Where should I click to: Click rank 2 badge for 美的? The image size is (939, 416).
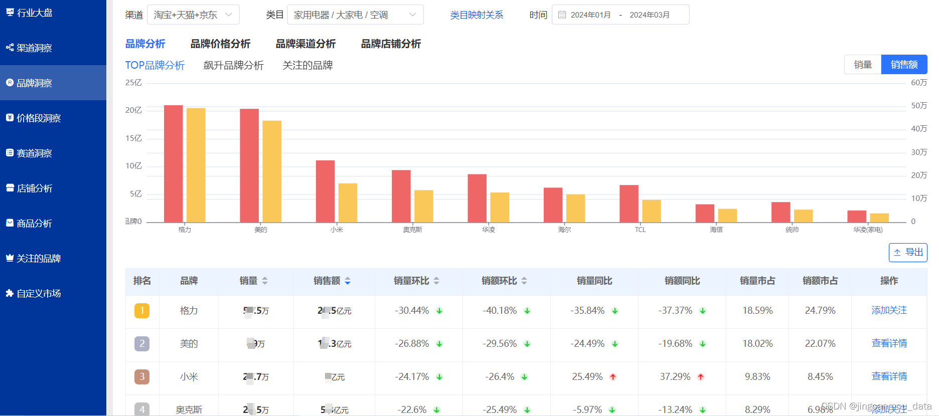142,344
